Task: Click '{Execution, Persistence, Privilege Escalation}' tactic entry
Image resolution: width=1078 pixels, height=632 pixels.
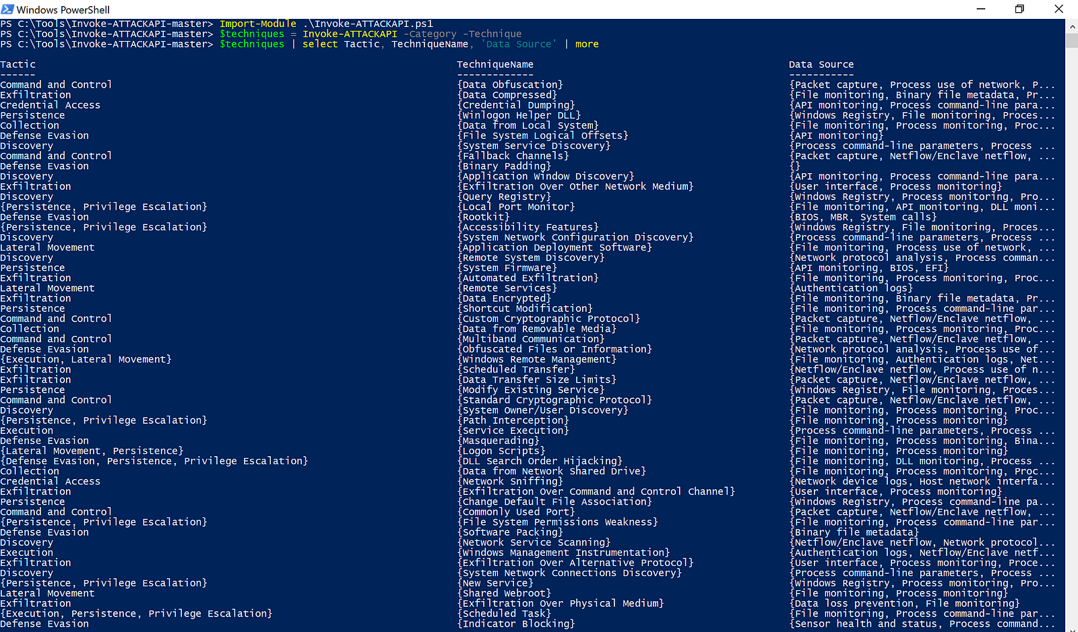Action: click(x=136, y=614)
